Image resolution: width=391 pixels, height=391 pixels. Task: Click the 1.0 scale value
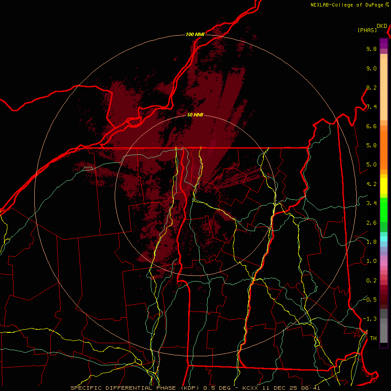[371, 261]
